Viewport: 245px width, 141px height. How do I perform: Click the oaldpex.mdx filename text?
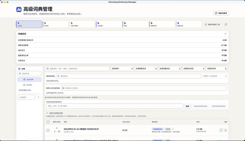click(69, 132)
